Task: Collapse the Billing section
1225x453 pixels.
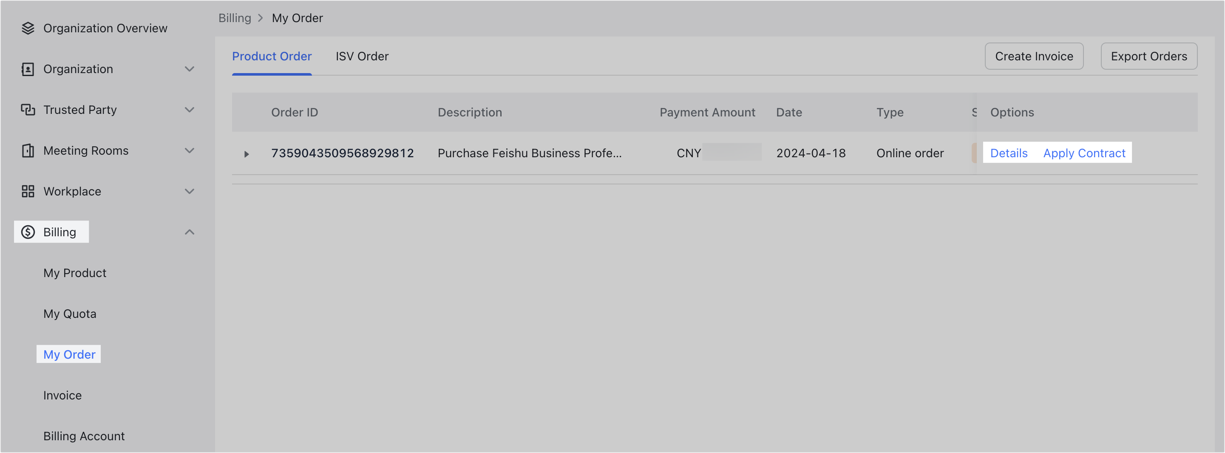Action: tap(190, 232)
